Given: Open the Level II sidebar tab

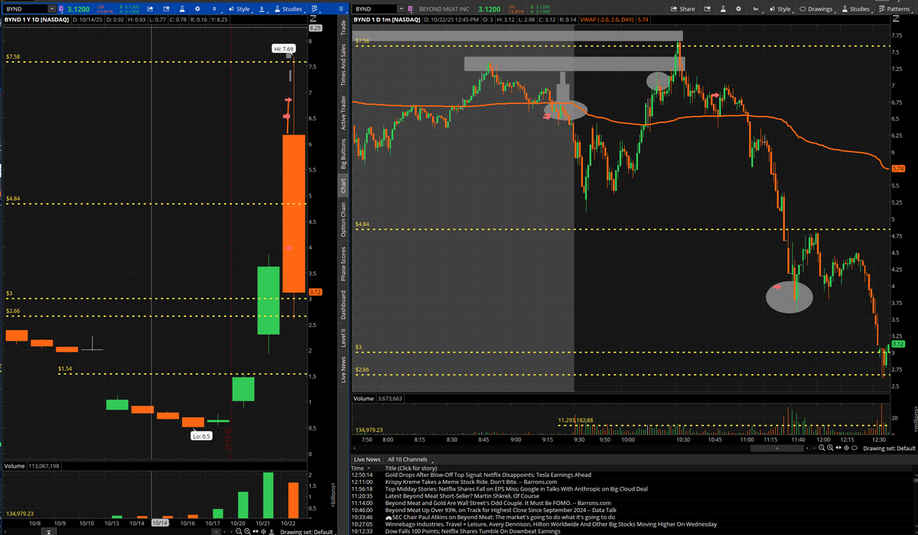Looking at the screenshot, I should pyautogui.click(x=343, y=339).
